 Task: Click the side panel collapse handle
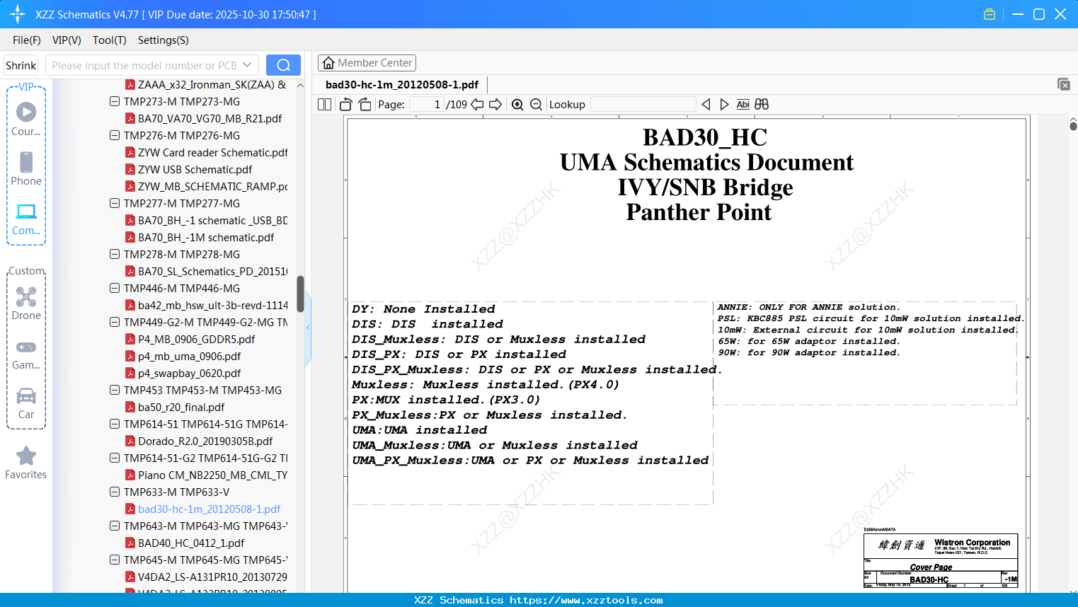pos(308,328)
